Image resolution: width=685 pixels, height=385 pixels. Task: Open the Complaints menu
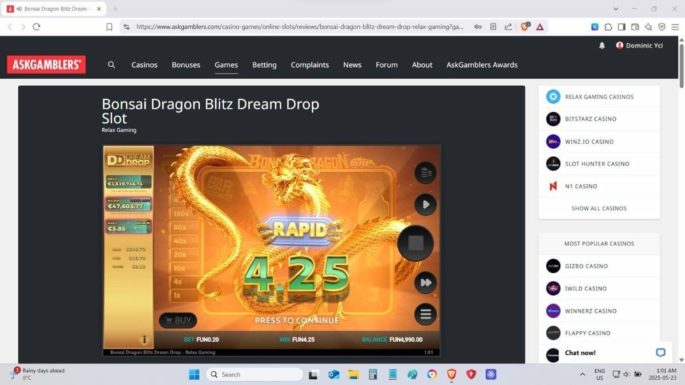click(310, 64)
